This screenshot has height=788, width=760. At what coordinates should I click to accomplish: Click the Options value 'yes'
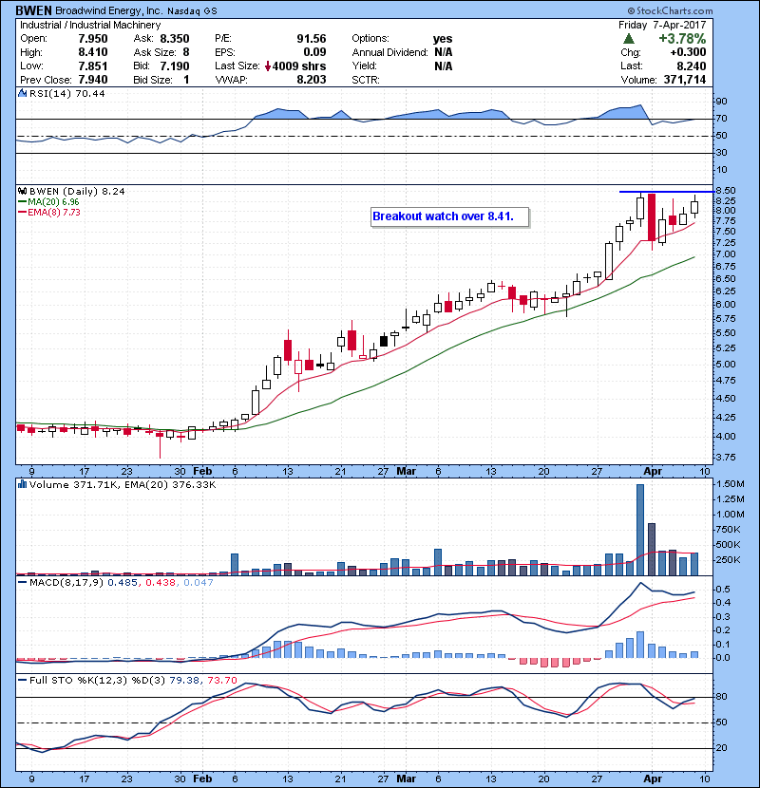[x=443, y=39]
